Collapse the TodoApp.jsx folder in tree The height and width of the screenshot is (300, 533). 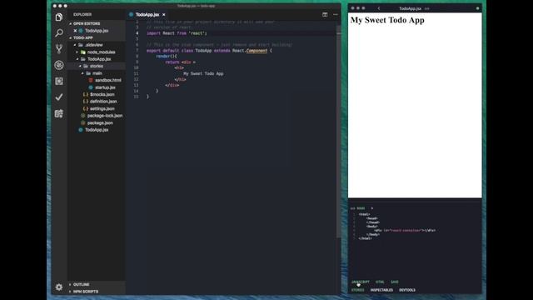pyautogui.click(x=77, y=59)
